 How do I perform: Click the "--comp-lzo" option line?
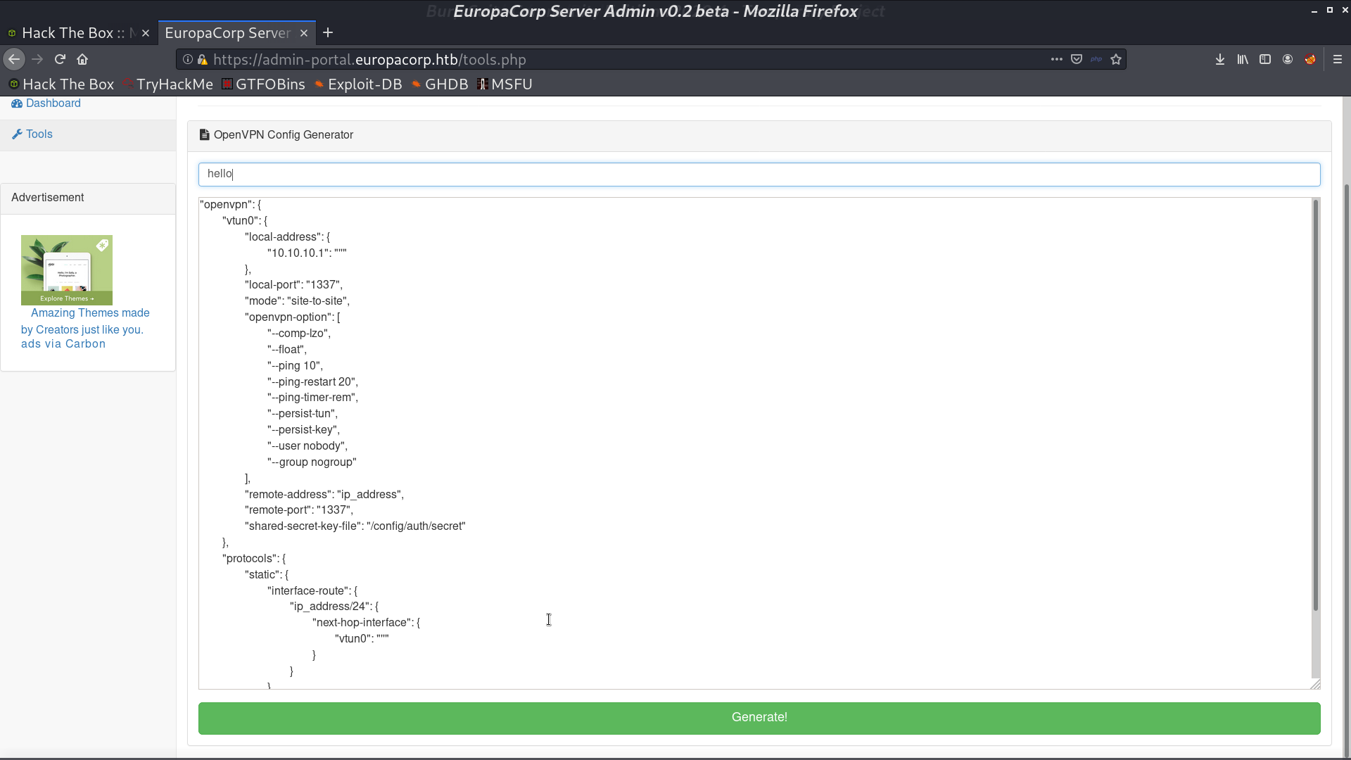[299, 334]
